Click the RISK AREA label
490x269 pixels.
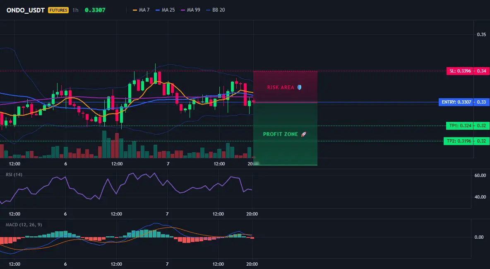click(281, 87)
